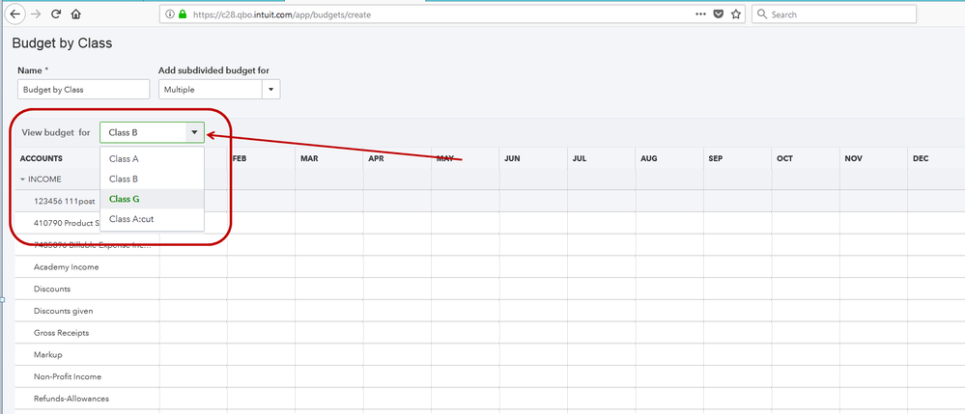Open page actions three-dot menu

coord(701,14)
